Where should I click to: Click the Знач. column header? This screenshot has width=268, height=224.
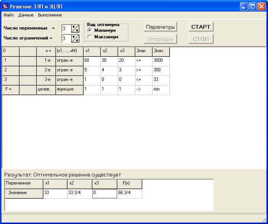[161, 52]
